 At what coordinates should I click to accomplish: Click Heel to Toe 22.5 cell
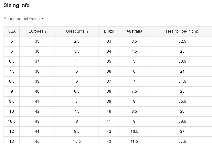182,41
